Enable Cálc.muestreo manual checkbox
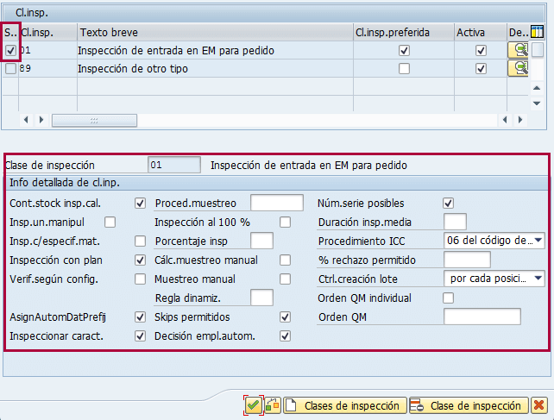The height and width of the screenshot is (420, 554). (x=285, y=260)
